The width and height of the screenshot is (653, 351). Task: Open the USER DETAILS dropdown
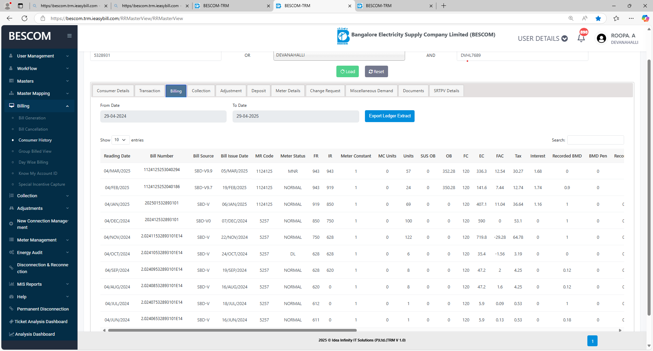point(543,38)
